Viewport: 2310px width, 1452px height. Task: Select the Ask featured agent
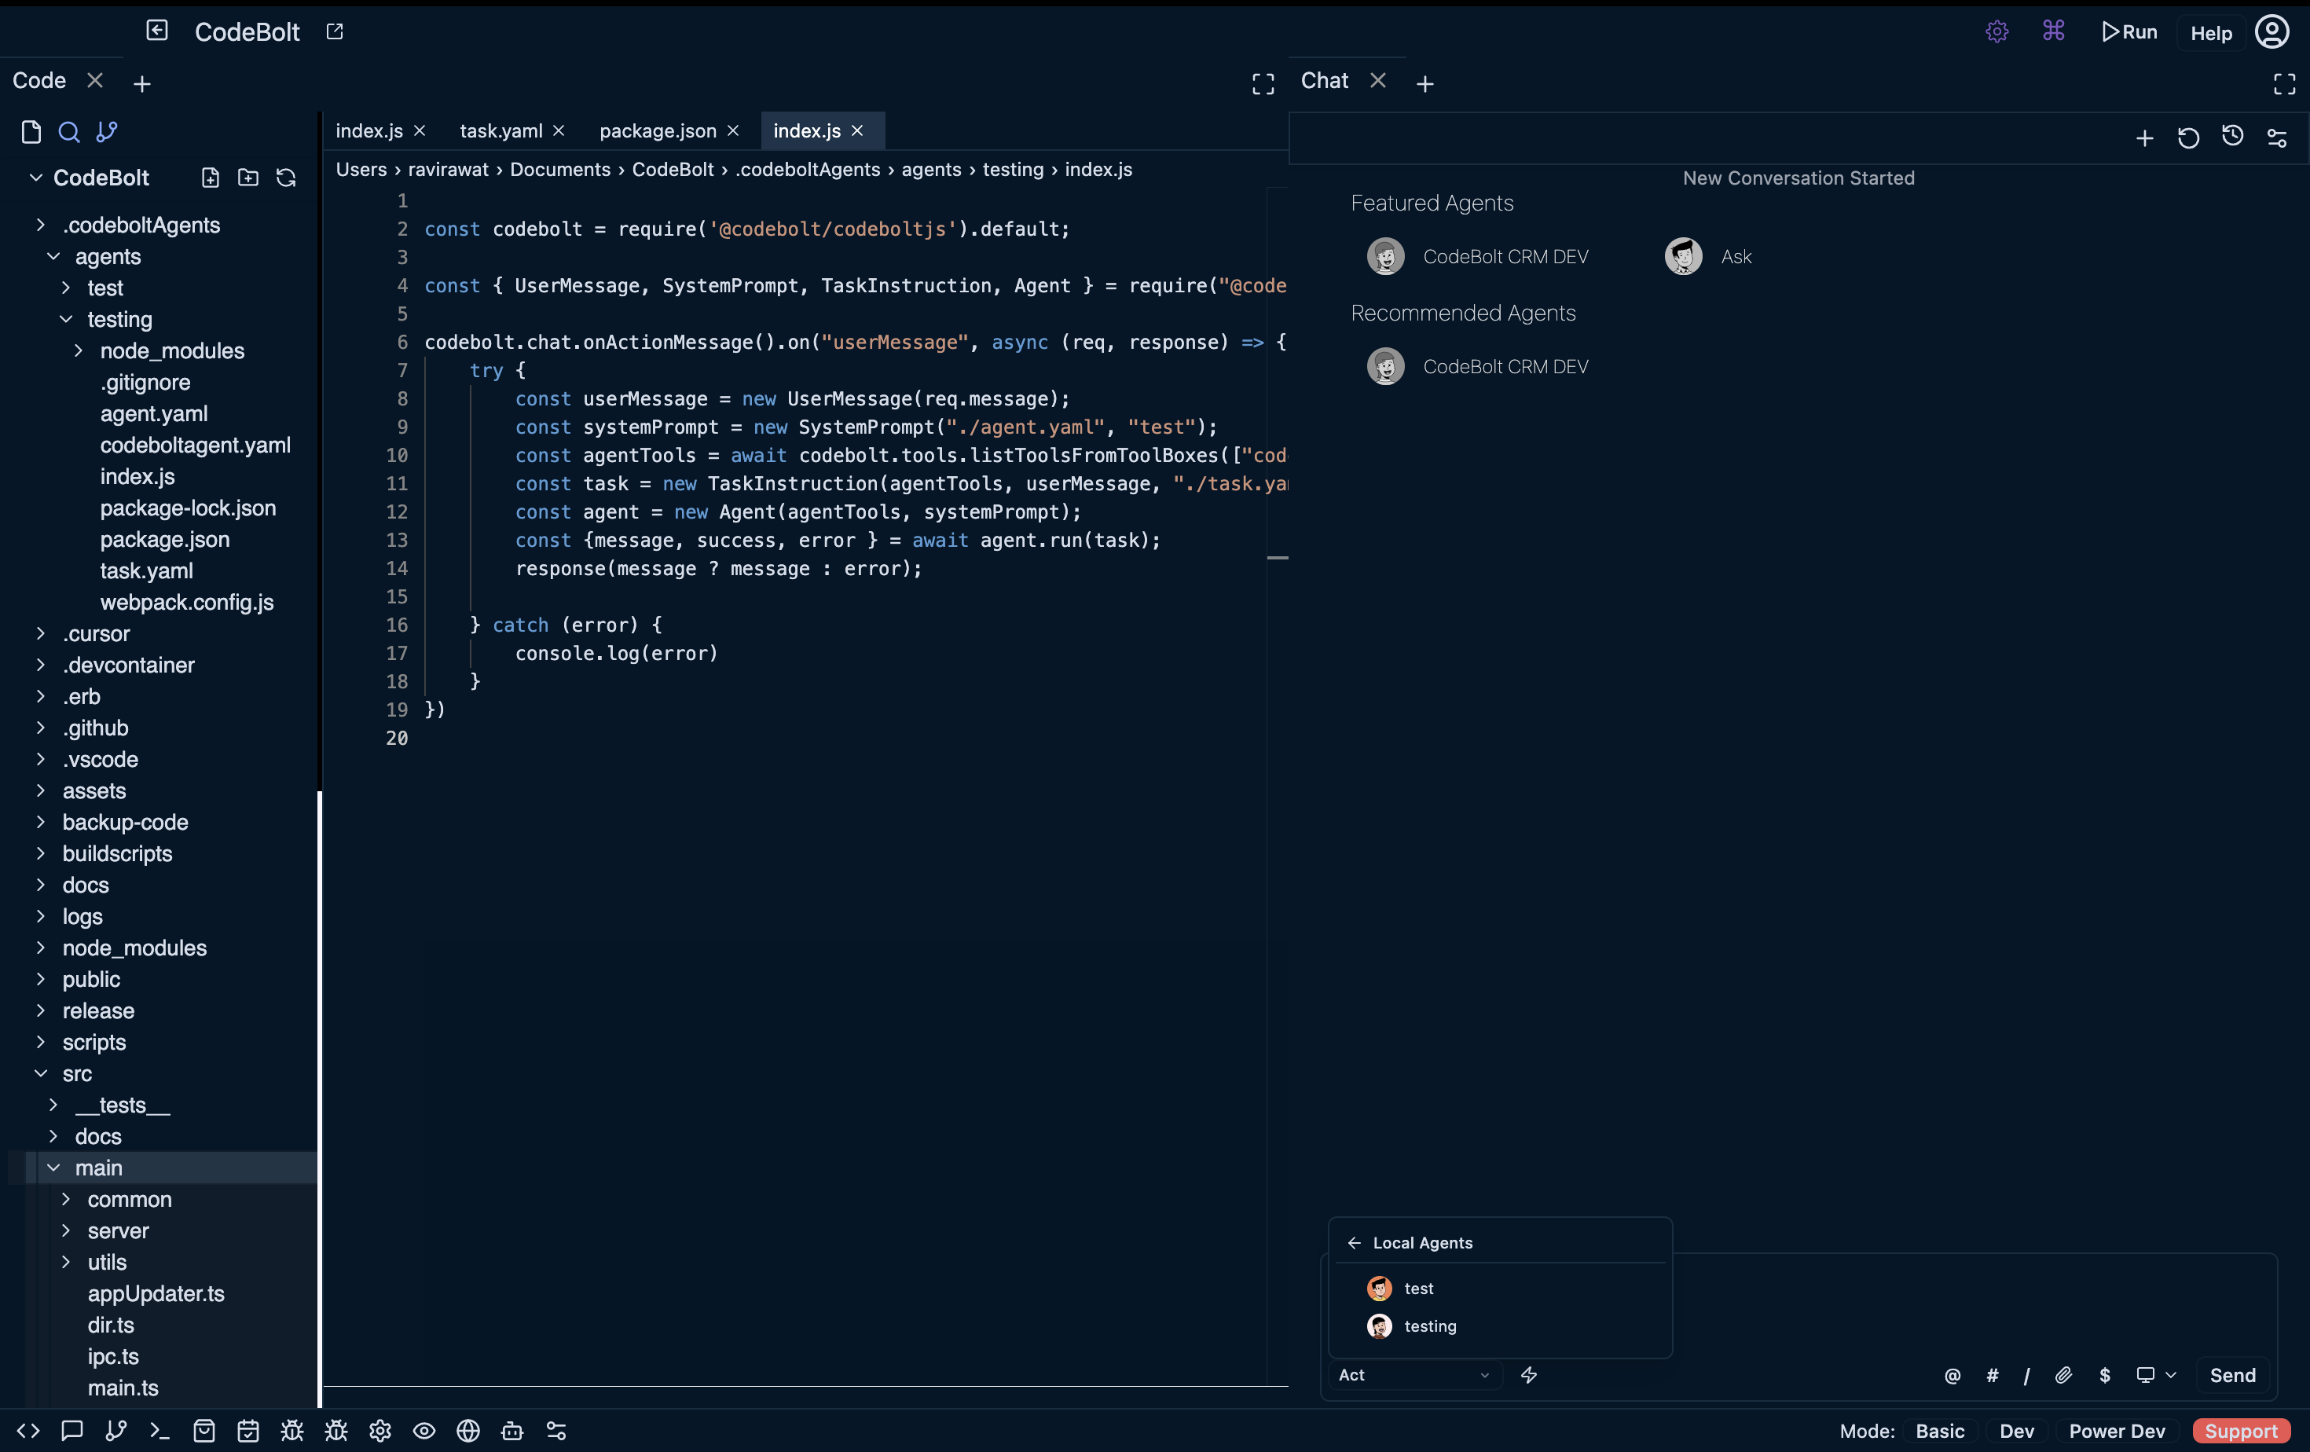point(1708,257)
